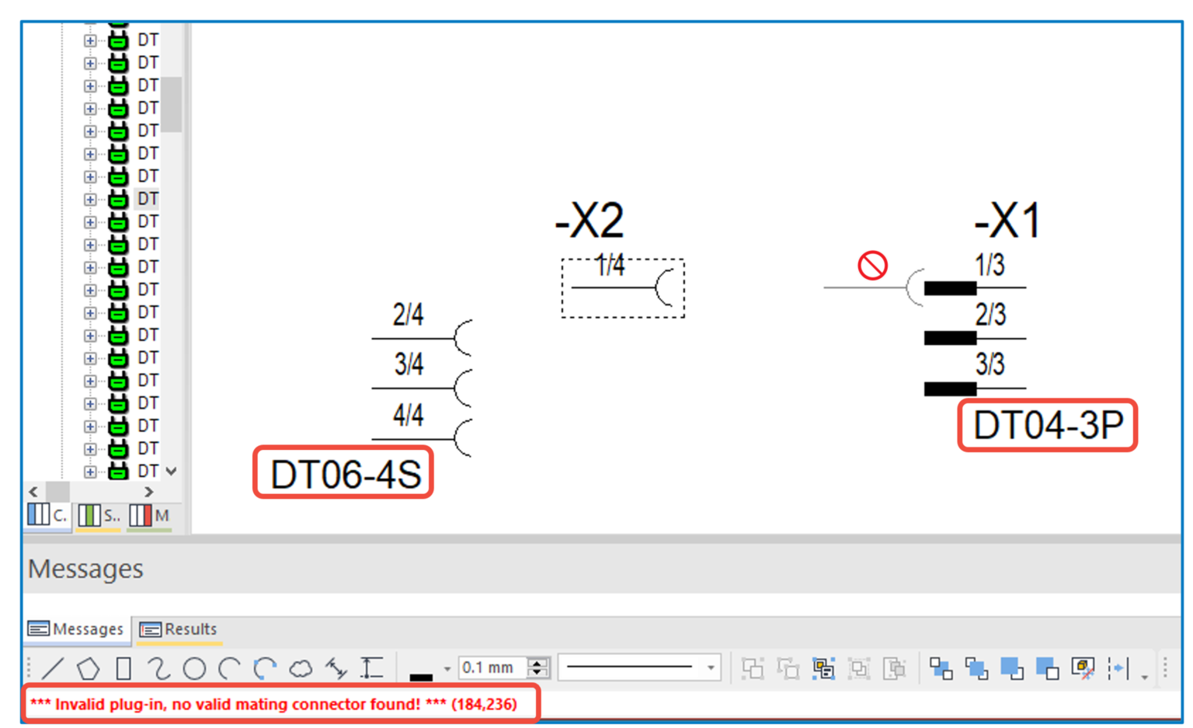
Task: Select the Rectangle drawing tool
Action: tap(124, 668)
